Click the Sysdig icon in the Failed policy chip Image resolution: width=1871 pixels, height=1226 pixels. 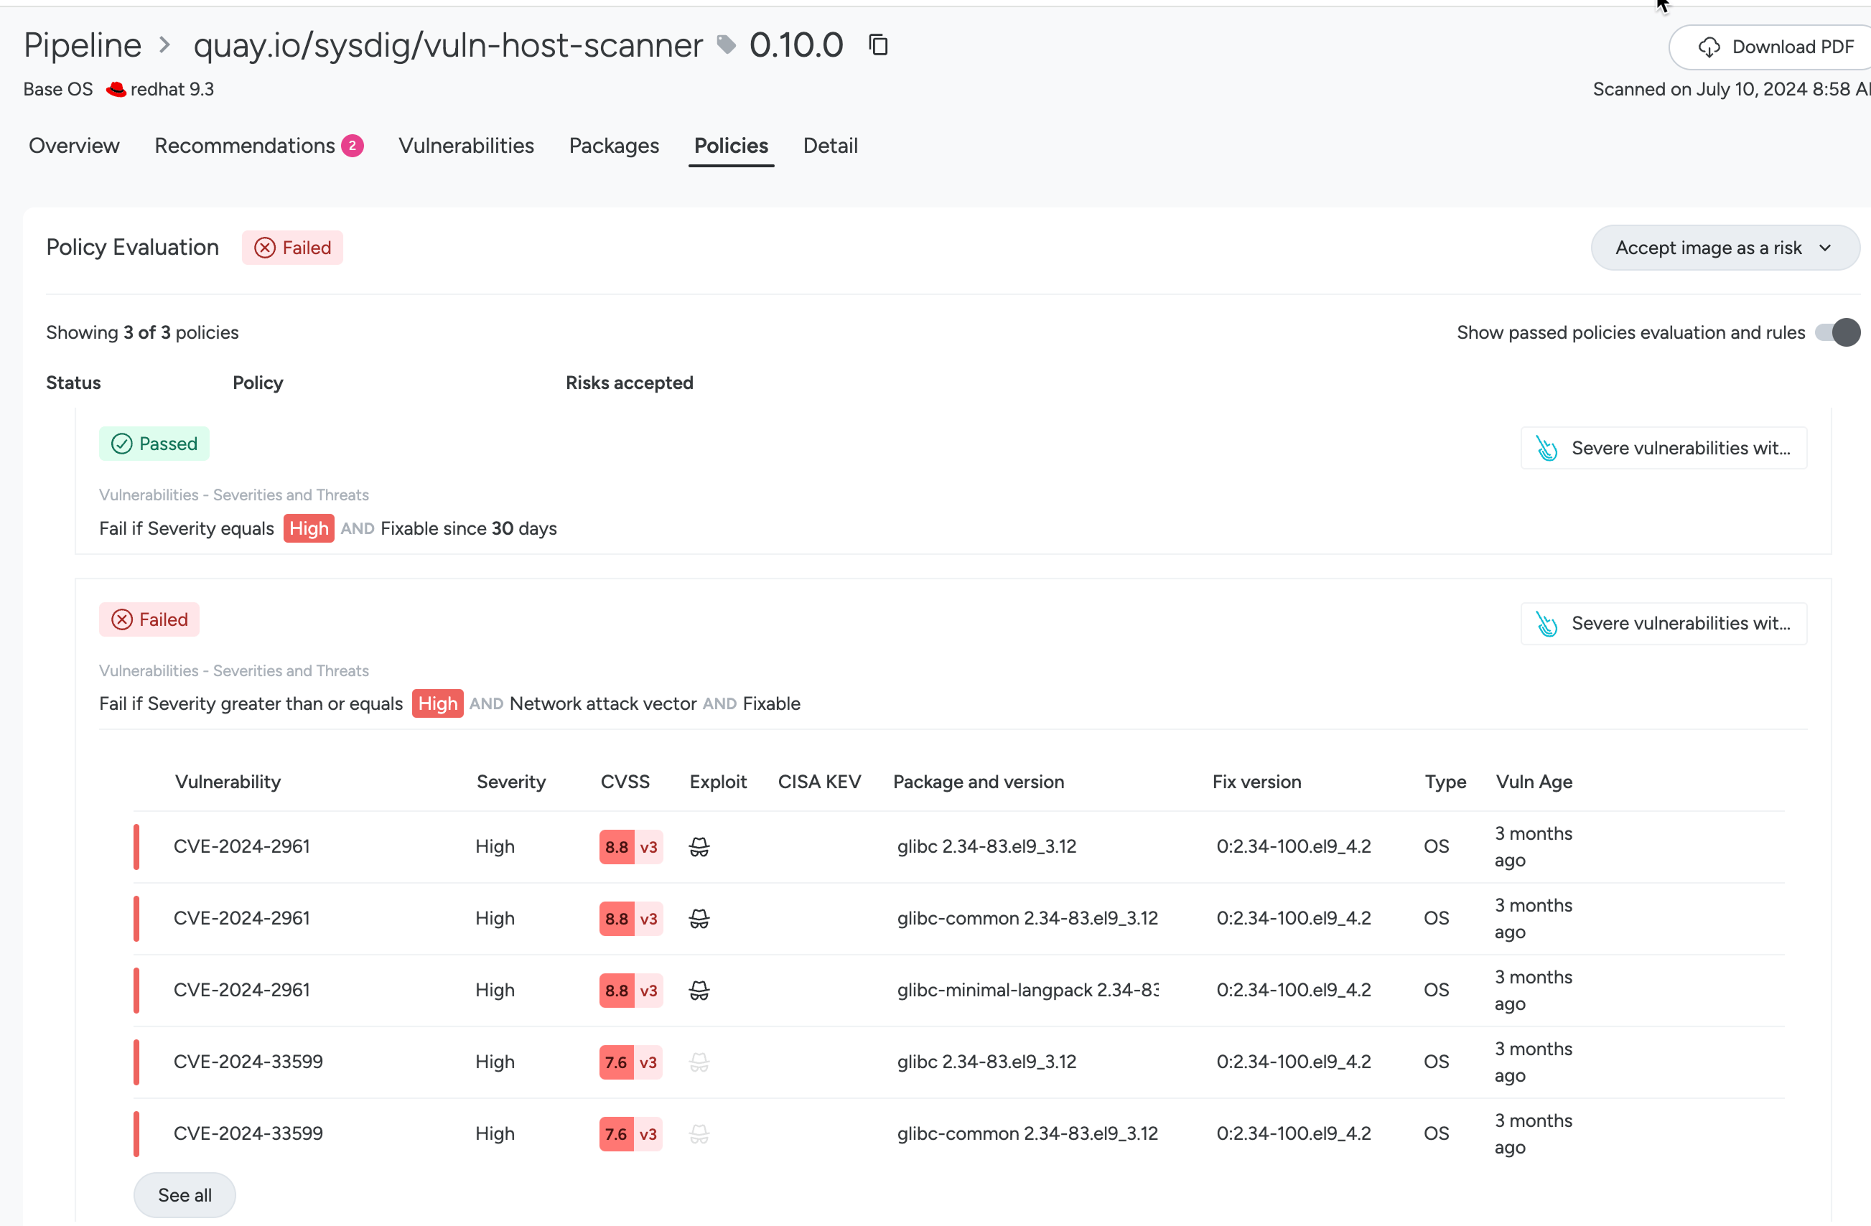[1546, 624]
